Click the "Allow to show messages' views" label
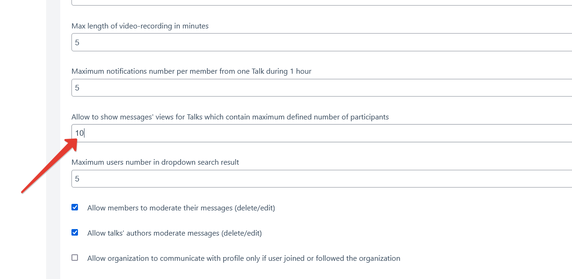 pos(230,117)
